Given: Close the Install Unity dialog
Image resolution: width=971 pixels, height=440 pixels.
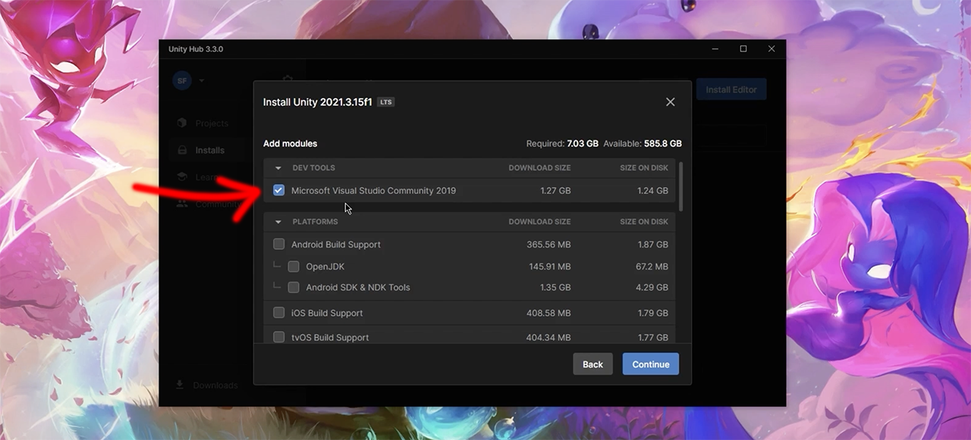Looking at the screenshot, I should 670,101.
